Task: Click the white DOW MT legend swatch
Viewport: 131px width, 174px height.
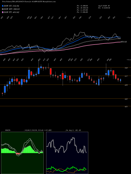Action: point(3,9)
